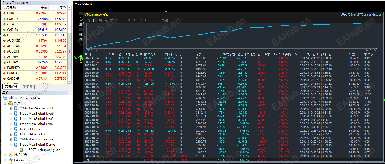Click the 技术指标 indicators folder icon
Screen dimensions: 385x164
(x=11, y=155)
